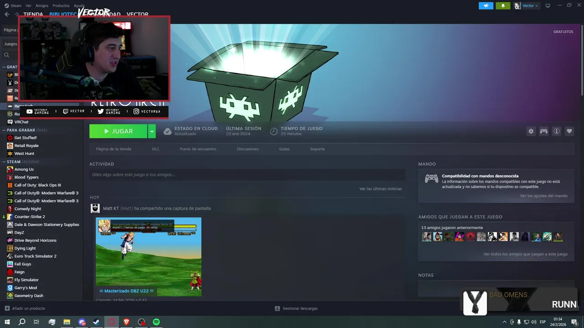Image resolution: width=584 pixels, height=328 pixels.
Task: Open the green notifications bell
Action: pyautogui.click(x=503, y=5)
